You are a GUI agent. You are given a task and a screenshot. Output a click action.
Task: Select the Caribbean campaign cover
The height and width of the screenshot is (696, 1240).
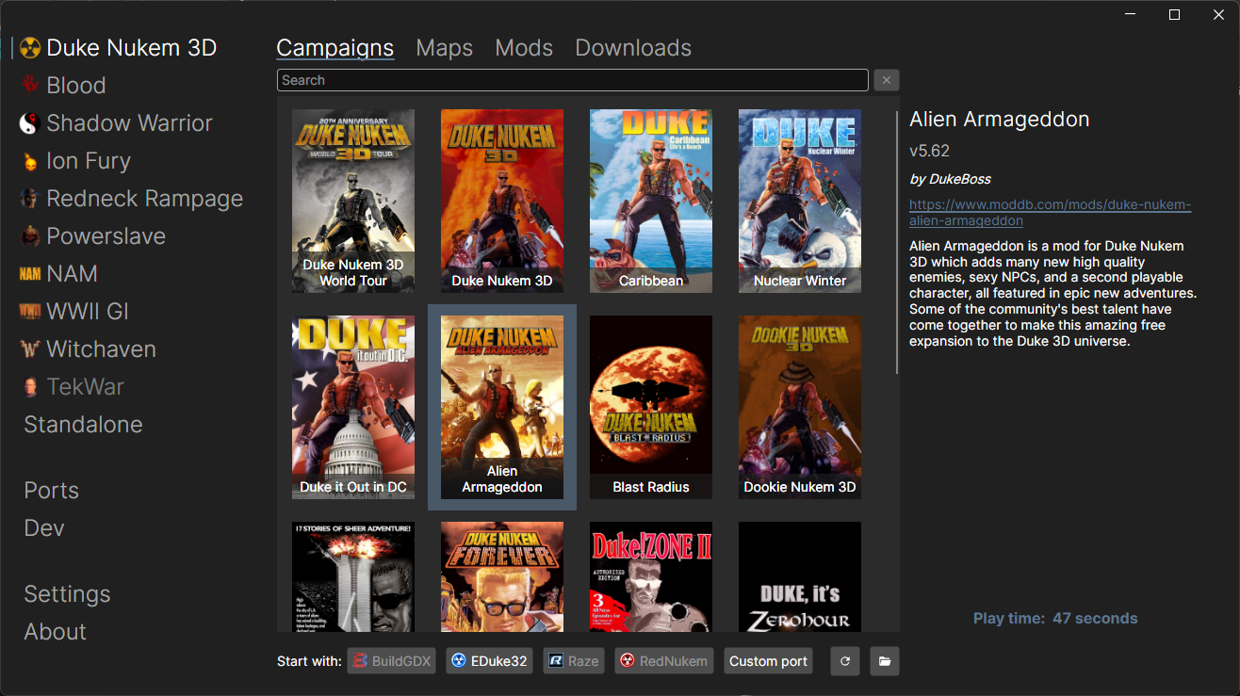pos(651,201)
